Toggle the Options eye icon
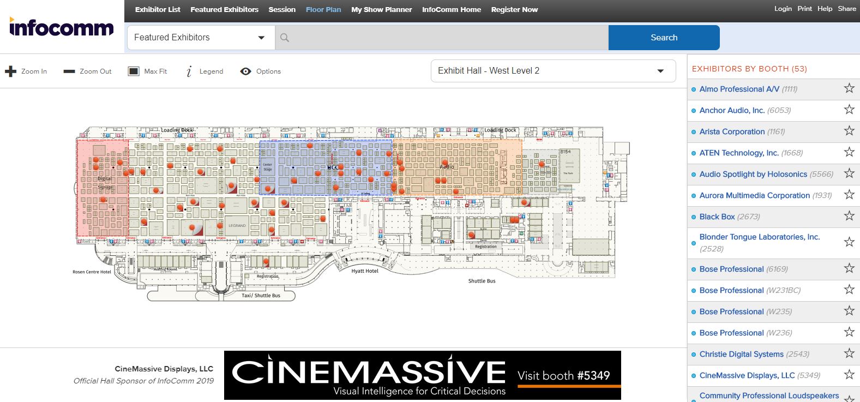The image size is (860, 402). coord(246,71)
